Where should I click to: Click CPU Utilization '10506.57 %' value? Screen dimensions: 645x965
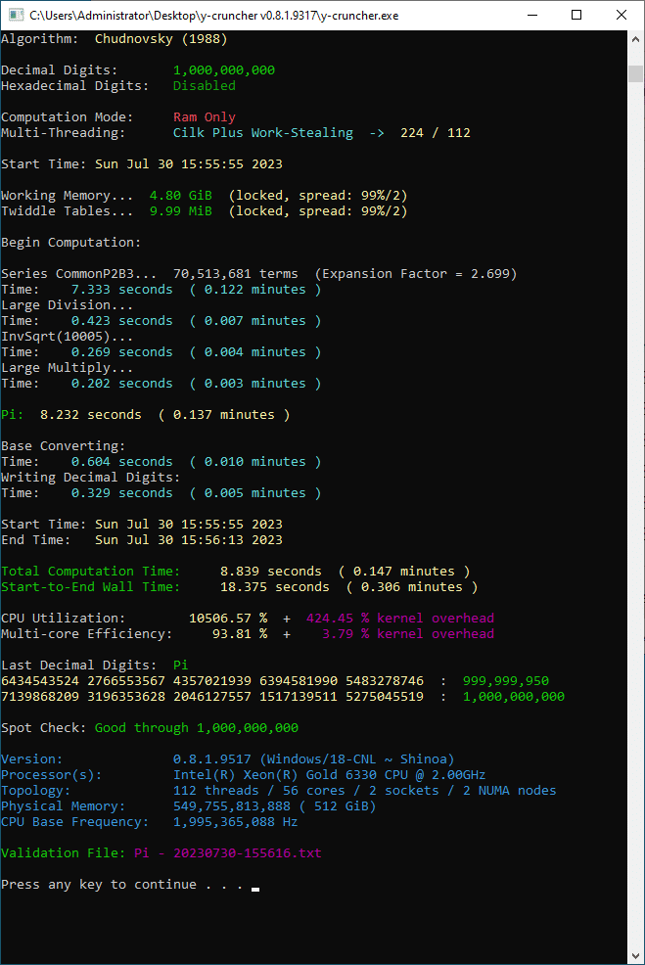point(228,619)
